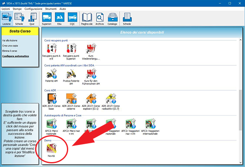Open the Catalogo toolbar icon
The width and height of the screenshot is (245, 167).
(113, 18)
